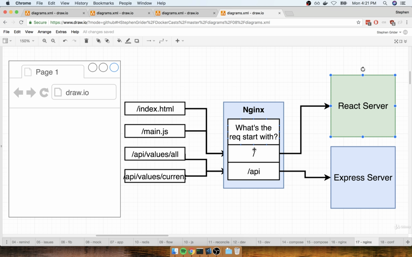The image size is (412, 257).
Task: Click the red hand AdBlock extension icon
Action: (376, 22)
